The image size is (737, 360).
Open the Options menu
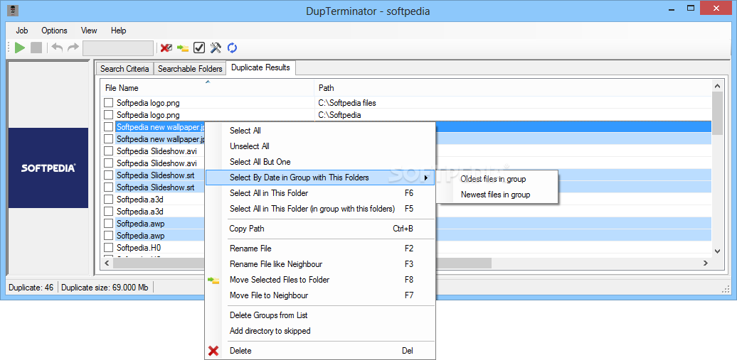54,31
